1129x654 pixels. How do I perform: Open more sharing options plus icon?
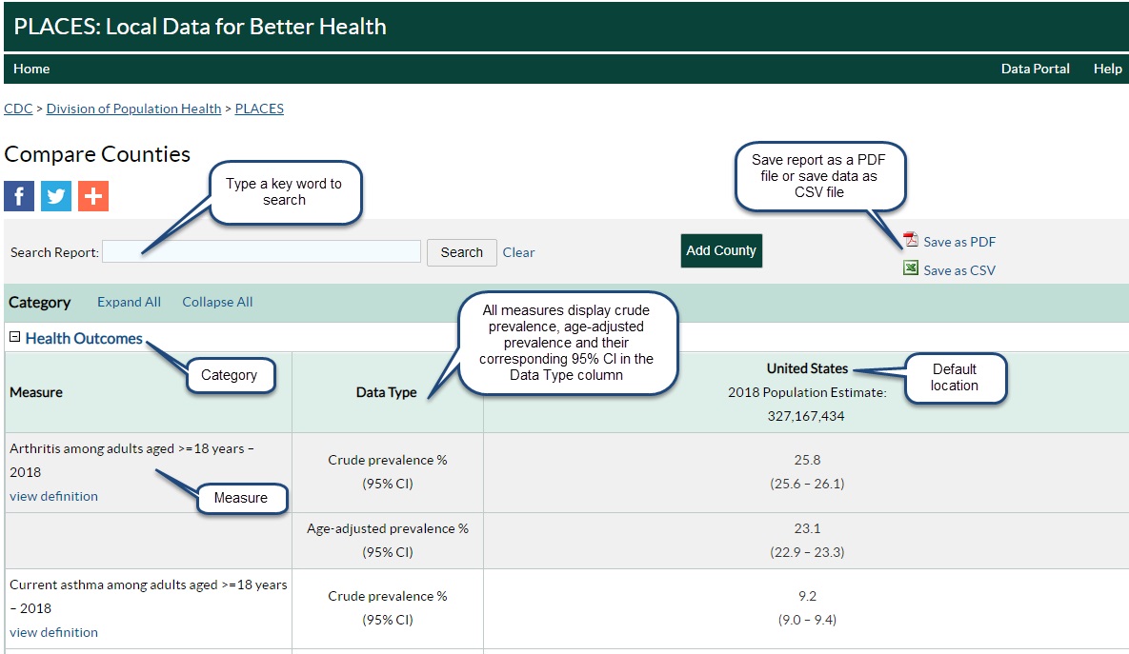tap(93, 196)
